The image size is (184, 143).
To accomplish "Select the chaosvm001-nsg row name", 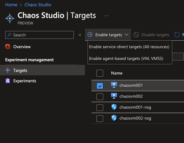I will click(x=135, y=107).
